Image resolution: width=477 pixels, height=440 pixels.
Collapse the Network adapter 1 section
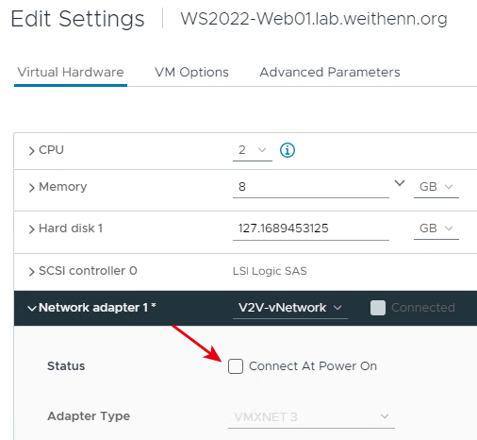tap(32, 308)
